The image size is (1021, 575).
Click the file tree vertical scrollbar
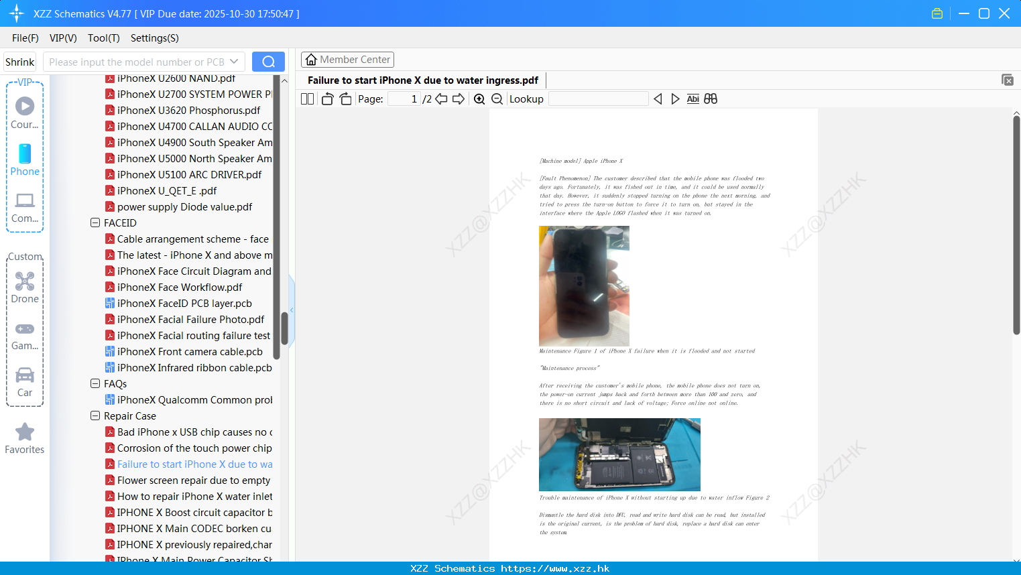pyautogui.click(x=284, y=328)
